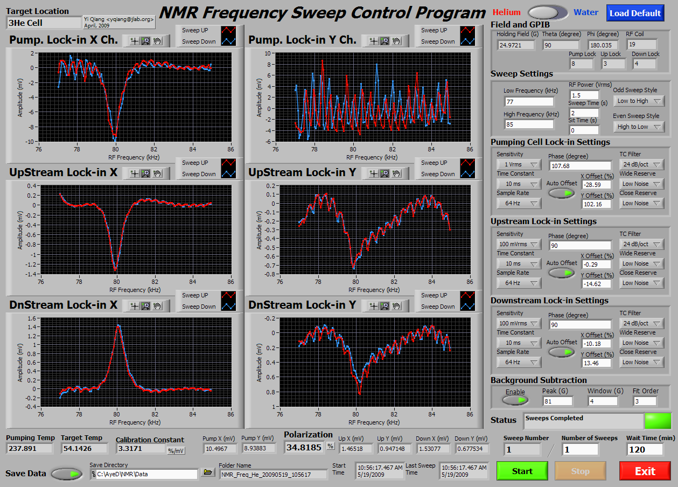Select crosshair cursor tool on UpStream Lock-in Y chart
Image resolution: width=678 pixels, height=487 pixels.
373,173
